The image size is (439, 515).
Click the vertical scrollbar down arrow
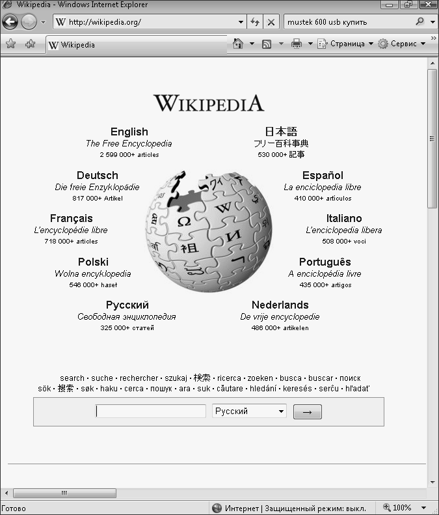click(x=432, y=482)
